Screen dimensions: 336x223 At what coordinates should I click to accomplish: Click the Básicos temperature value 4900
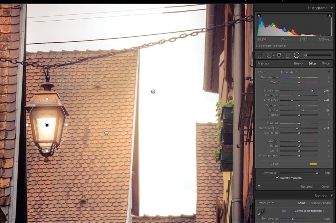point(327,219)
